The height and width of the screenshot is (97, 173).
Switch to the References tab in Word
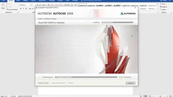pyautogui.click(x=42, y=1)
